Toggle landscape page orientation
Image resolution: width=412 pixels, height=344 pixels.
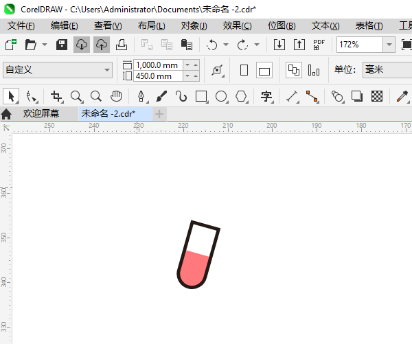point(264,70)
